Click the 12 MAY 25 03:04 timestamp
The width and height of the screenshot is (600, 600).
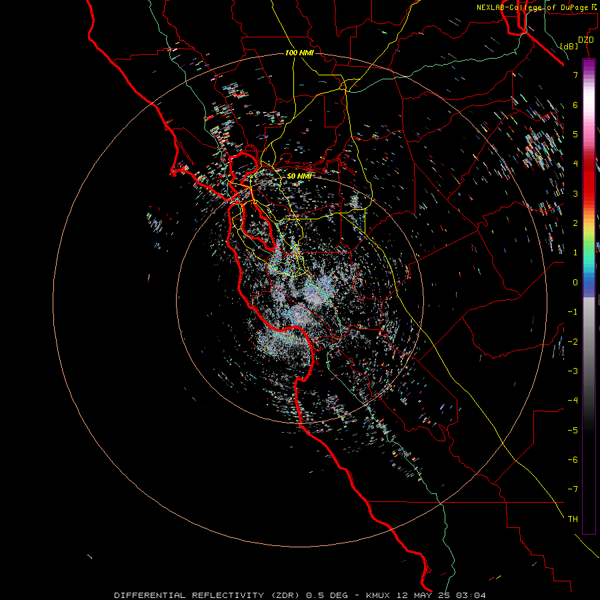pos(441,595)
